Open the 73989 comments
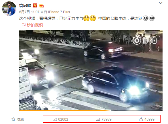The height and width of the screenshot is (124, 168). [x=106, y=119]
